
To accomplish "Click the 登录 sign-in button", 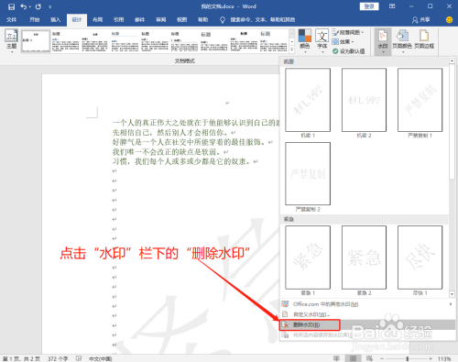I will click(x=369, y=6).
